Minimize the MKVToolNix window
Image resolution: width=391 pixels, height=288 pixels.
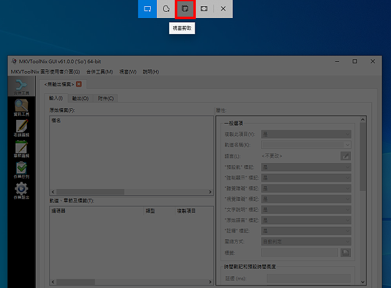point(337,61)
